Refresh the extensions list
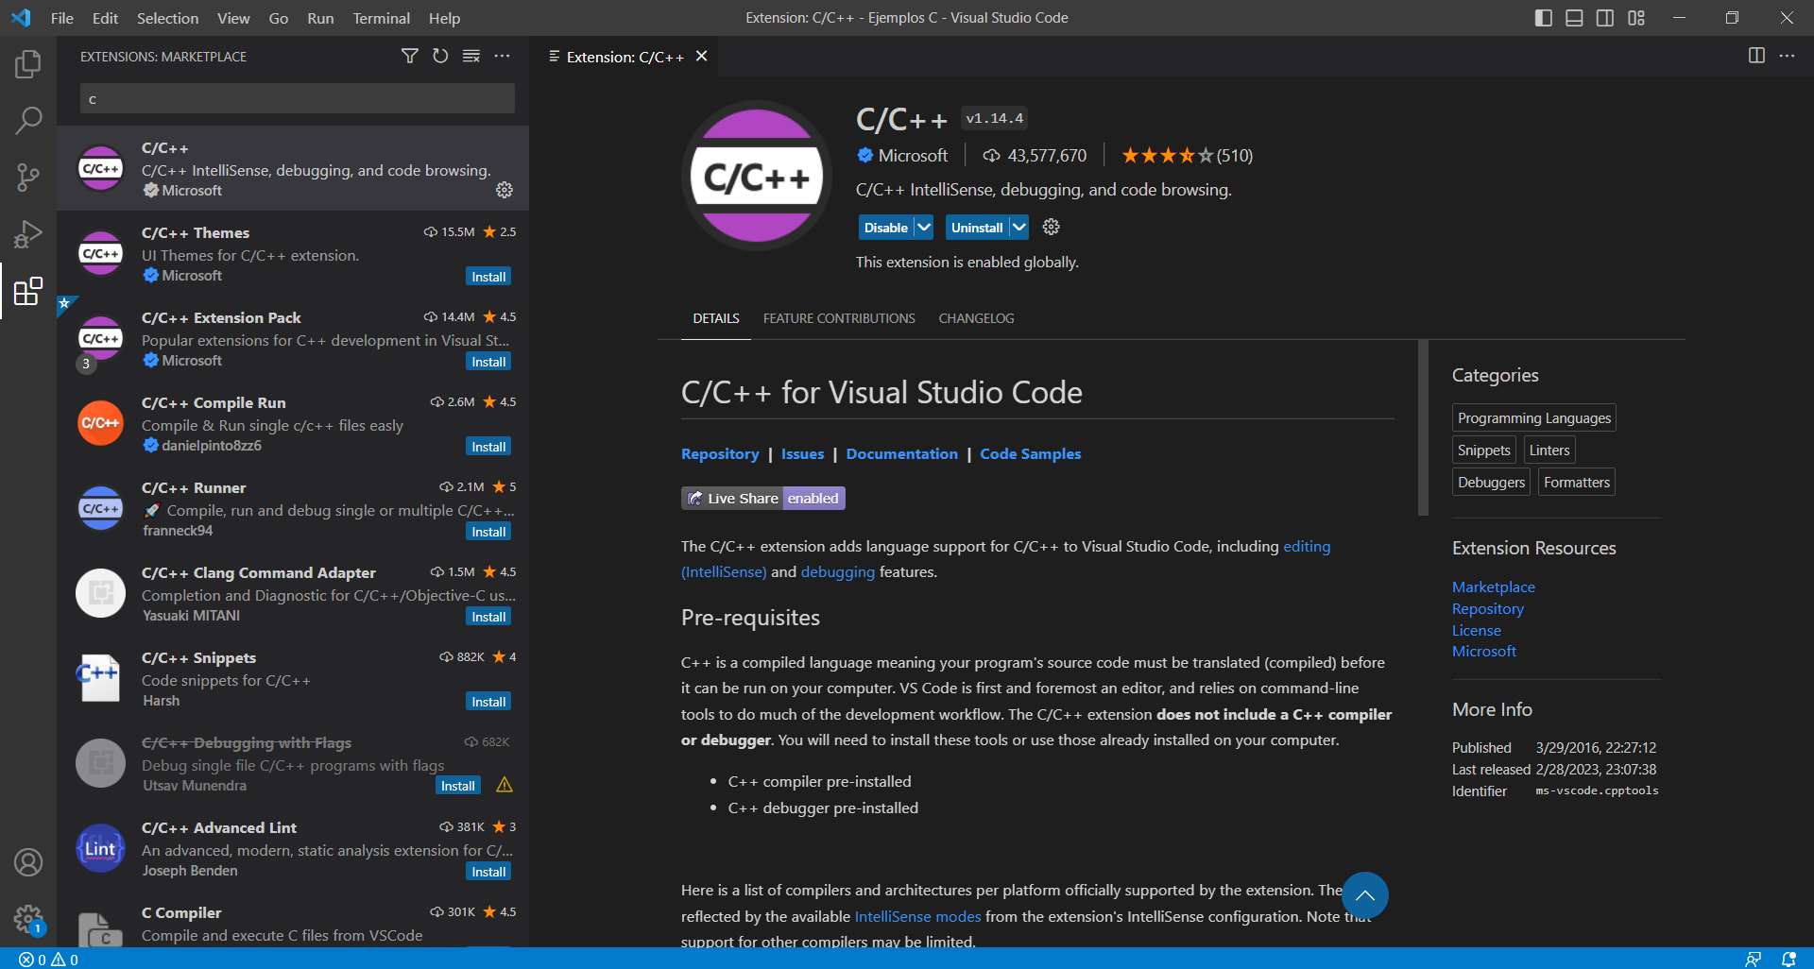The height and width of the screenshot is (969, 1814). pos(440,57)
